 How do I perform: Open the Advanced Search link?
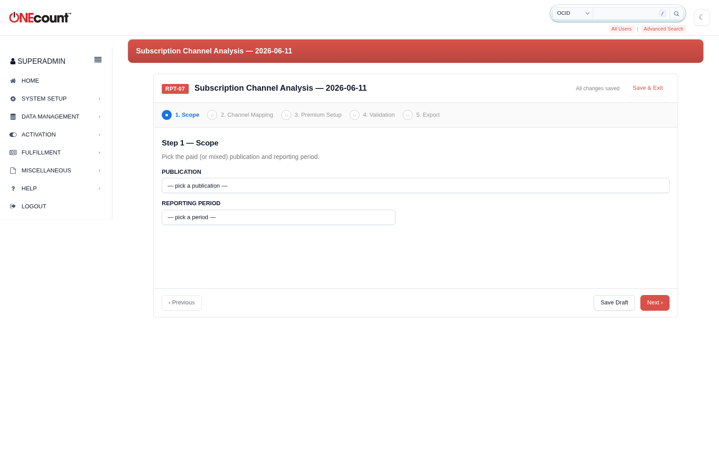(663, 29)
